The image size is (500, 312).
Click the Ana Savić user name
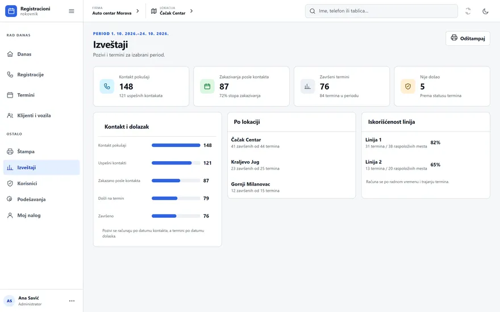28,298
